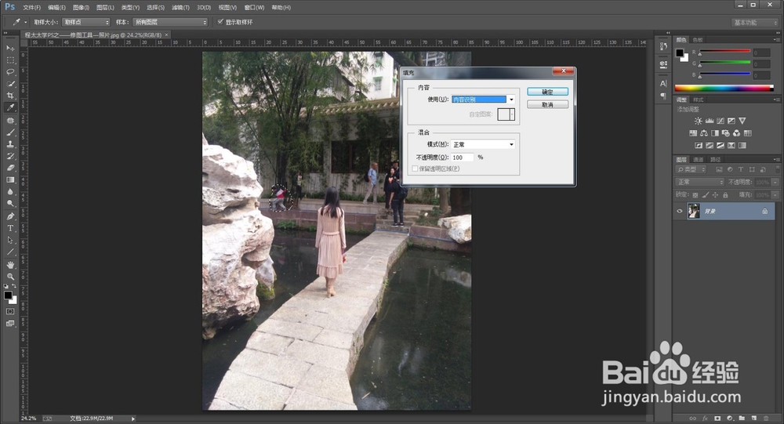Screen dimensions: 784x424
Task: Select the Move tool
Action: click(10, 48)
